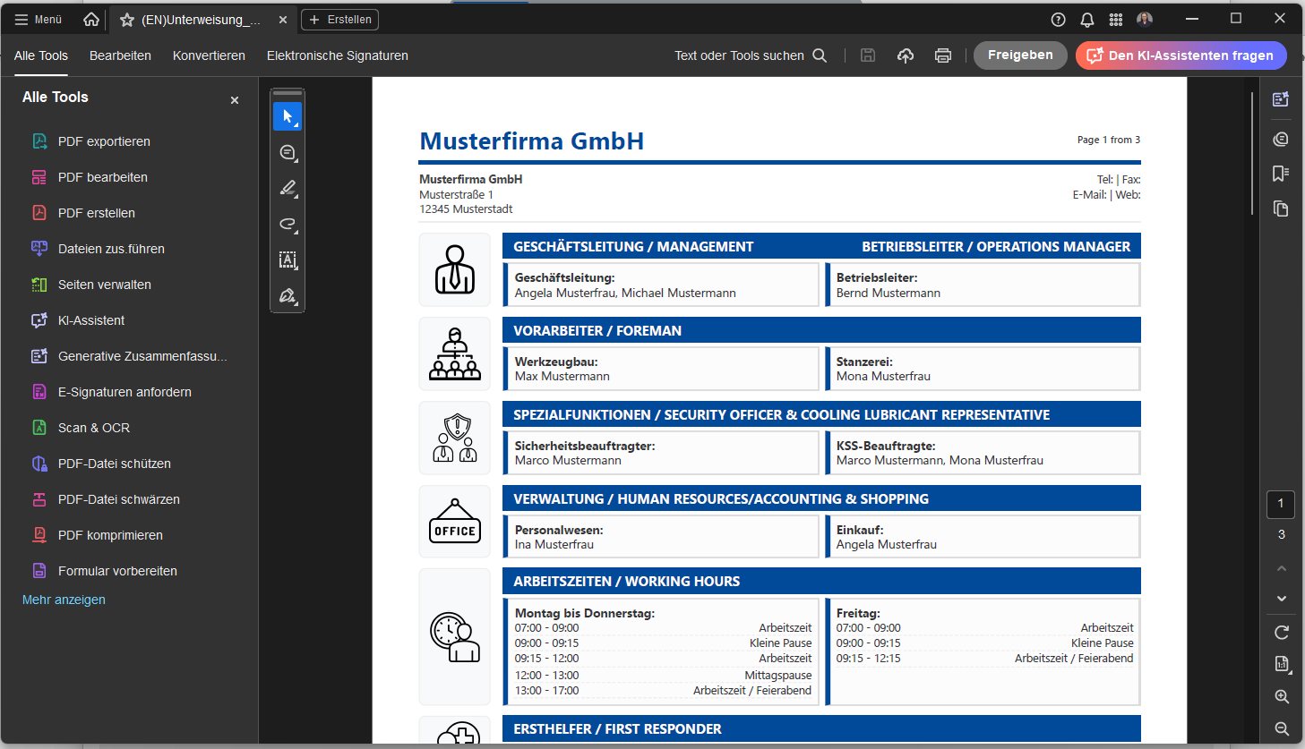Open the comments panel on the right
Screen dimensions: 1305x749
tap(1281, 139)
